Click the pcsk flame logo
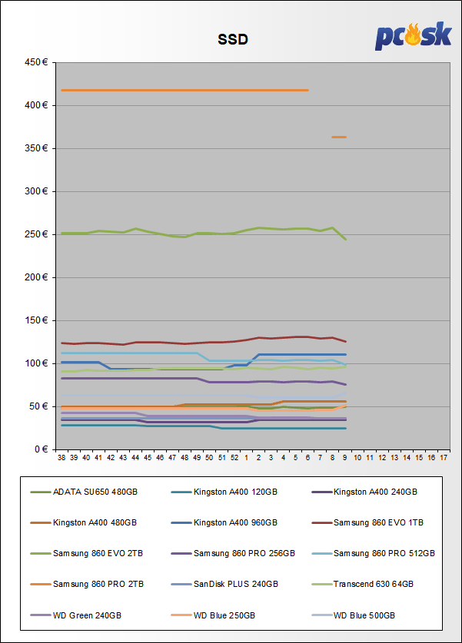 413,35
